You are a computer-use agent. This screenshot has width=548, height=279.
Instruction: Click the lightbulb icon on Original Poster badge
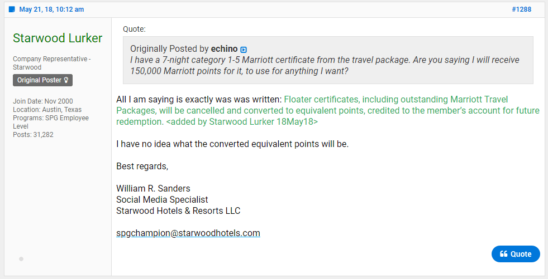click(66, 80)
